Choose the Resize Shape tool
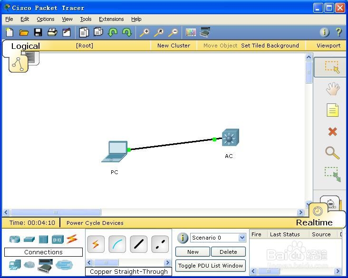This screenshot has width=348, height=278. tap(332, 174)
